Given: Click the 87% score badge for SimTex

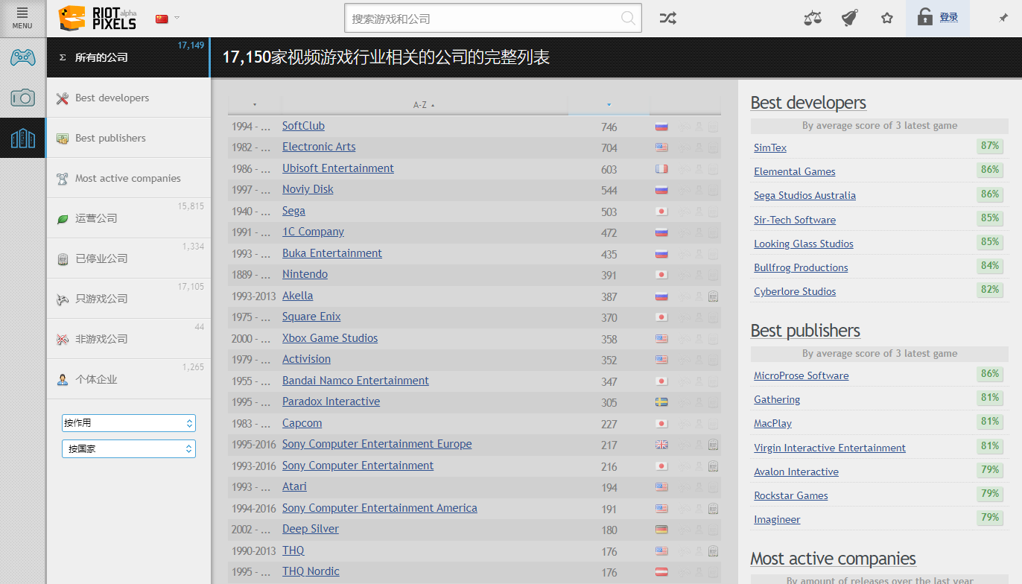Looking at the screenshot, I should pos(990,146).
